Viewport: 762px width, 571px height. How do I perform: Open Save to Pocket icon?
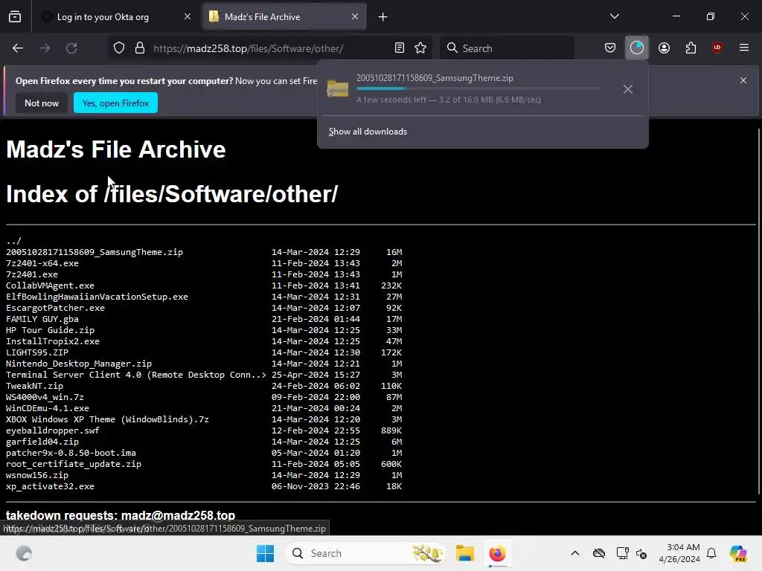tap(610, 48)
